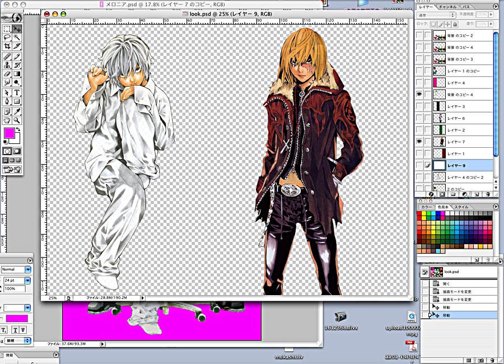Select the Zoom magnifier tool
This screenshot has width=504, height=364.
click(x=17, y=120)
